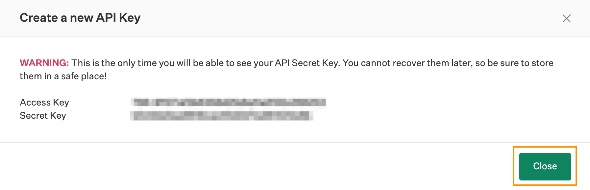Click the green Close button
Viewport: 590px width, 190px height.
[545, 166]
